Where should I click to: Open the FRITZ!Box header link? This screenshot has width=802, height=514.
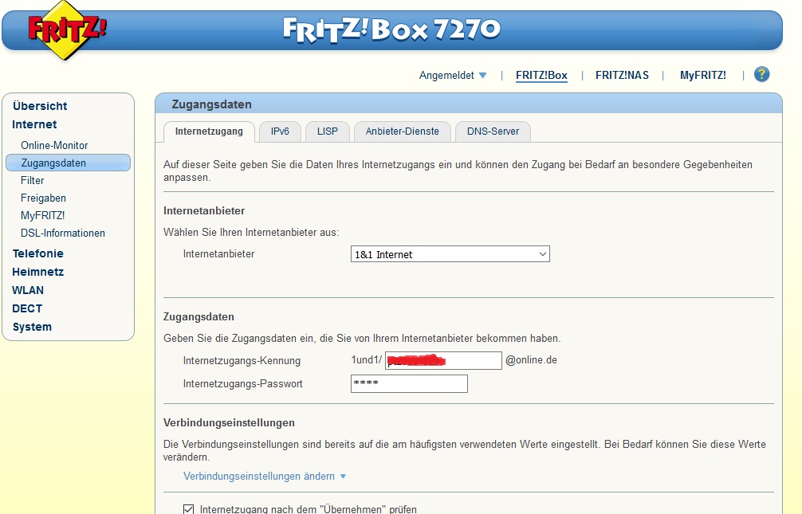(x=541, y=75)
